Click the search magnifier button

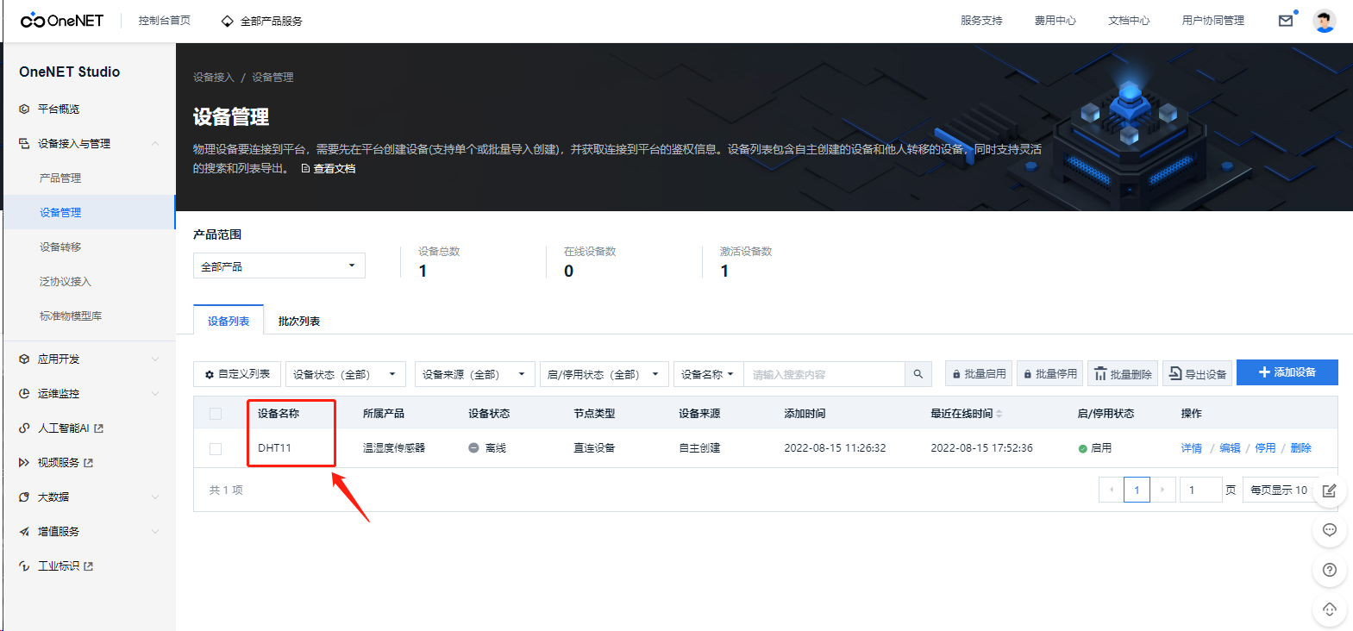tap(918, 374)
